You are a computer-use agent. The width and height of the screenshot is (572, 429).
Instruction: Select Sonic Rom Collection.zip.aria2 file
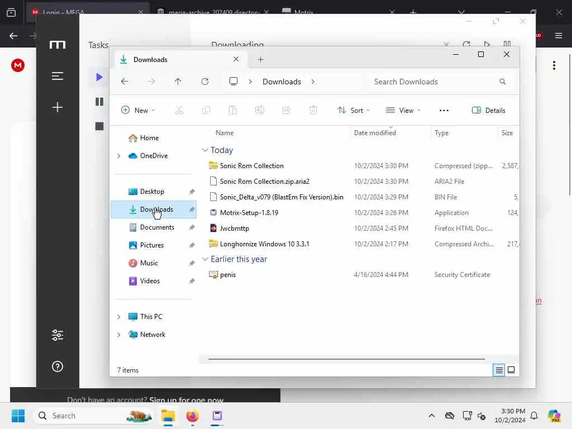point(264,182)
